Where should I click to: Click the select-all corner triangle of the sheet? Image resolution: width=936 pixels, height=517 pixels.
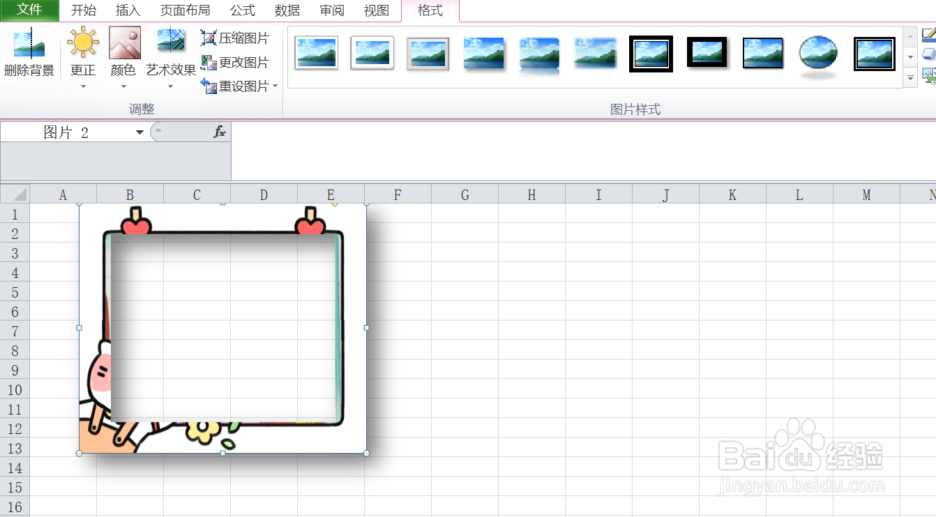pyautogui.click(x=20, y=194)
